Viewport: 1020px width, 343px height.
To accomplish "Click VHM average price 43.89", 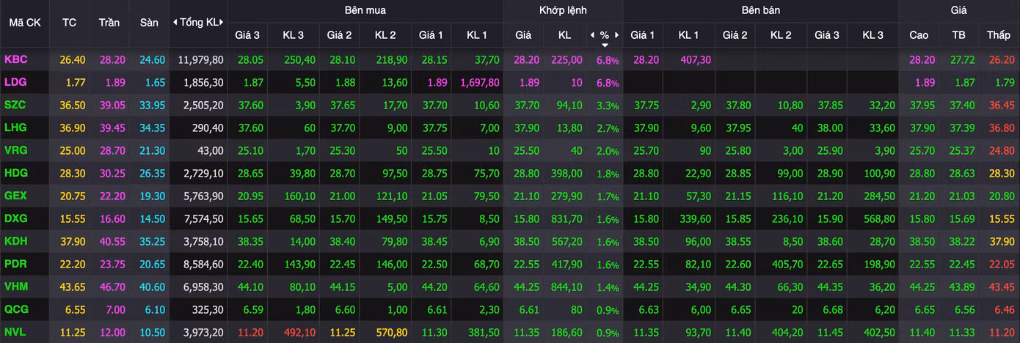I will (x=962, y=287).
